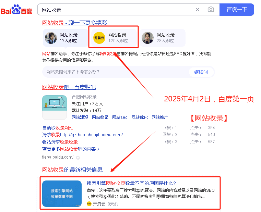
Task: Open 查看更多网站收录吧的内容 link
Action: click(71, 149)
